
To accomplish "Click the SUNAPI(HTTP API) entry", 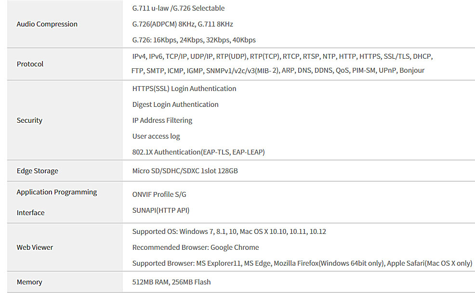I will pyautogui.click(x=161, y=211).
